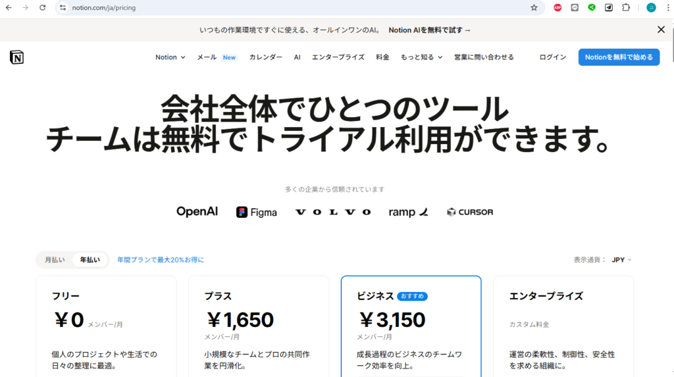Screen dimensions: 674x377
Task: Click Notion AIを無料で試す link
Action: click(430, 30)
